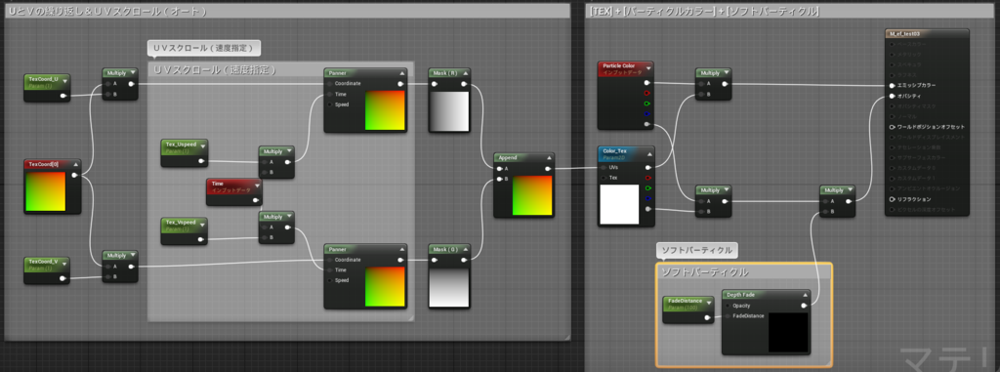The height and width of the screenshot is (372, 1000).
Task: Select the UVスクロール（速度指定） comment box title bar
Action: tap(281, 70)
